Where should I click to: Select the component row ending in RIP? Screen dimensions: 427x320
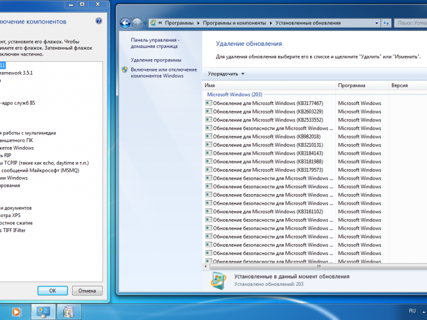(6, 155)
